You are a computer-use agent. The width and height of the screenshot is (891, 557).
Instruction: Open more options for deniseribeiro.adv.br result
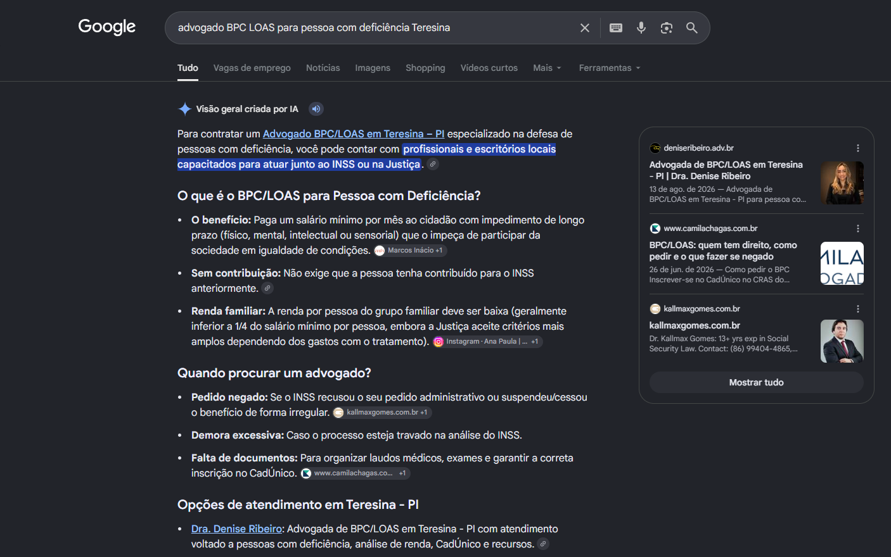tap(858, 148)
